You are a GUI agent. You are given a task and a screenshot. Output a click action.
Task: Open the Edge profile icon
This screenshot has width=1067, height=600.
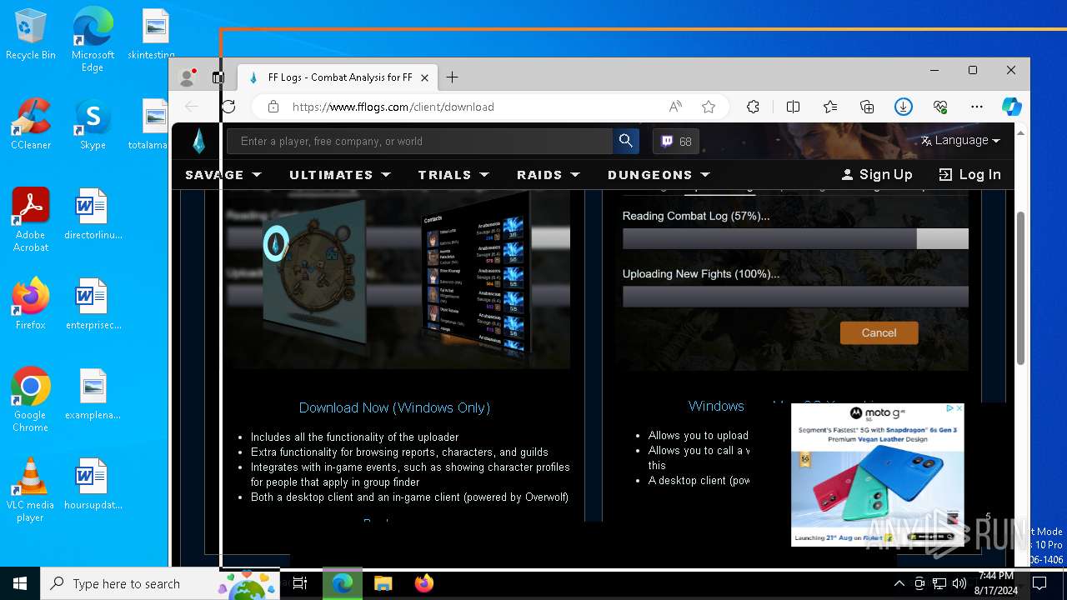tap(188, 77)
